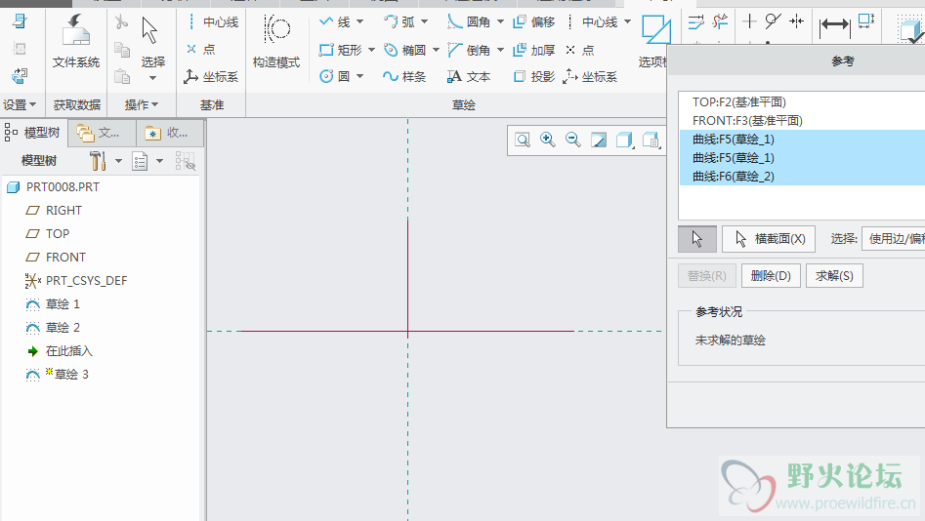Select the 样条 (Spline) sketch tool
This screenshot has height=521, width=925.
[404, 77]
